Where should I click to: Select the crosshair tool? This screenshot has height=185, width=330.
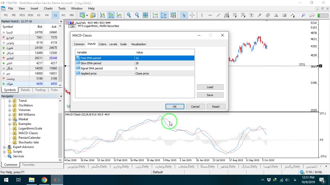(x=192, y=15)
